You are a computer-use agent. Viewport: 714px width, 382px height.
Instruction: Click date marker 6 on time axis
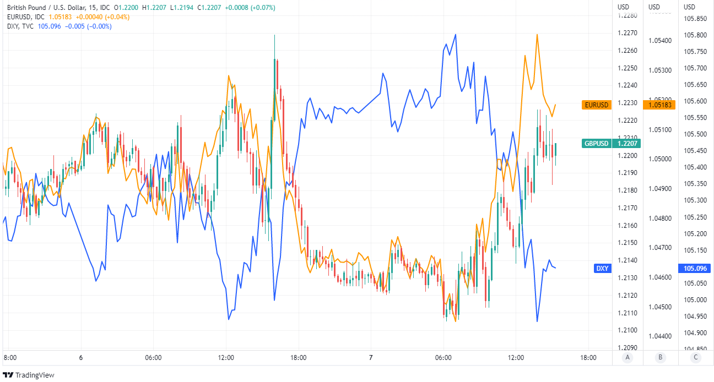(x=80, y=358)
